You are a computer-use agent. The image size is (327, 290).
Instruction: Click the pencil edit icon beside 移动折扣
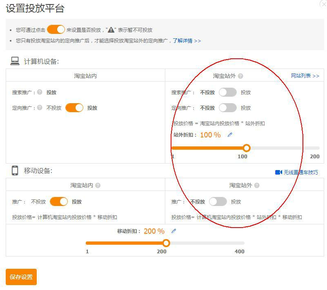174,231
